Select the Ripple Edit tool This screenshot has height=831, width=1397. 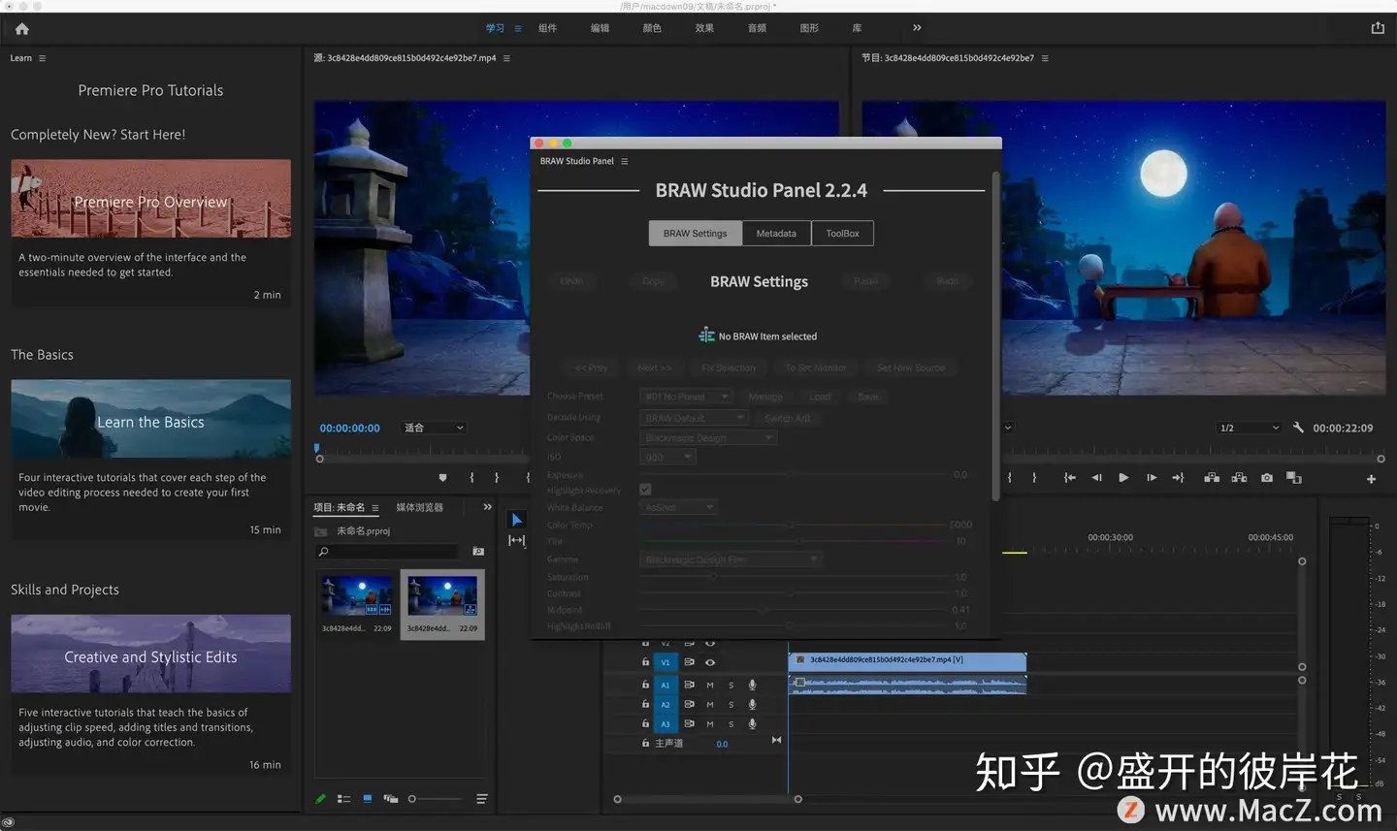[517, 540]
